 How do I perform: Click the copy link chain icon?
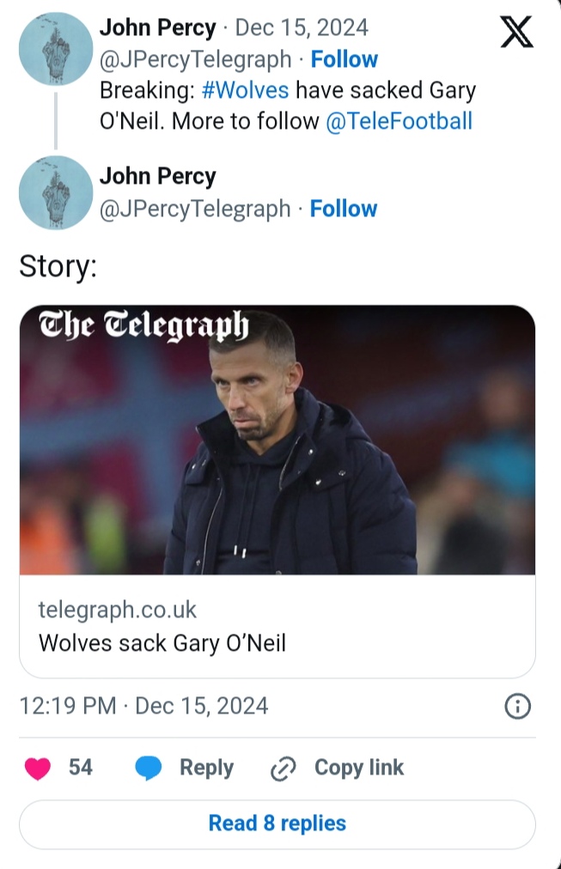click(x=283, y=769)
